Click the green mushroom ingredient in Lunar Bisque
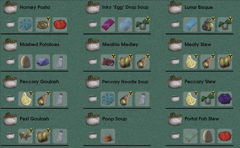 tap(225, 24)
